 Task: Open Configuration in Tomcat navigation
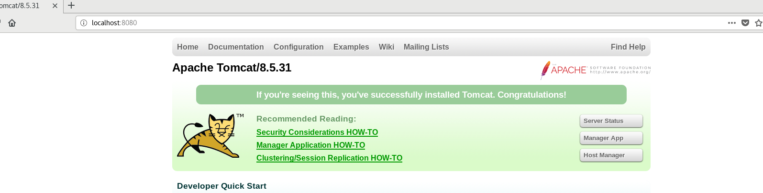[x=299, y=47]
